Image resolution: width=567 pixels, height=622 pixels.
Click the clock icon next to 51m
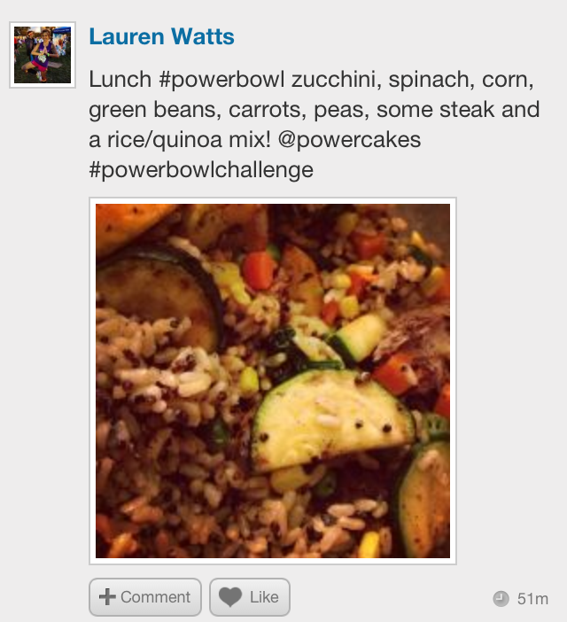(501, 599)
